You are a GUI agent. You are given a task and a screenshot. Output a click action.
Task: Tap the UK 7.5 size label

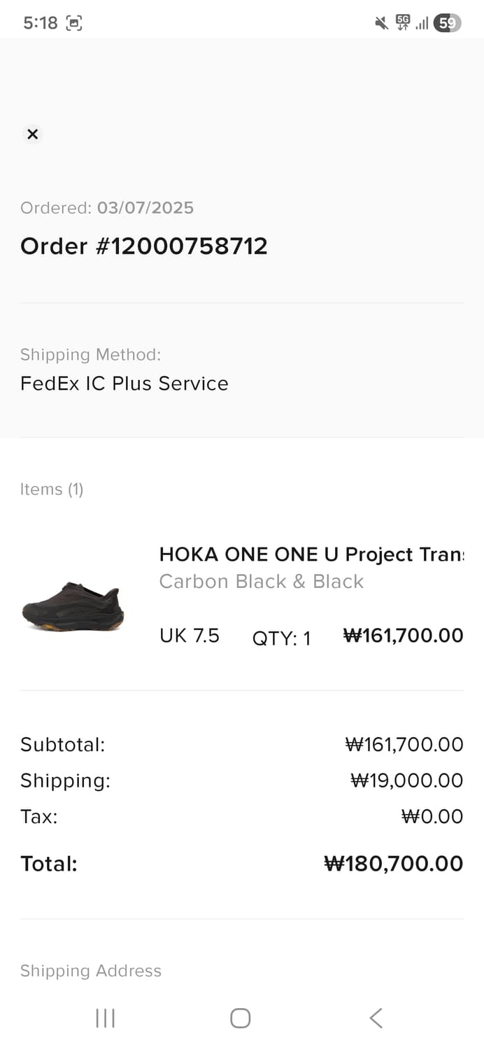pos(190,636)
